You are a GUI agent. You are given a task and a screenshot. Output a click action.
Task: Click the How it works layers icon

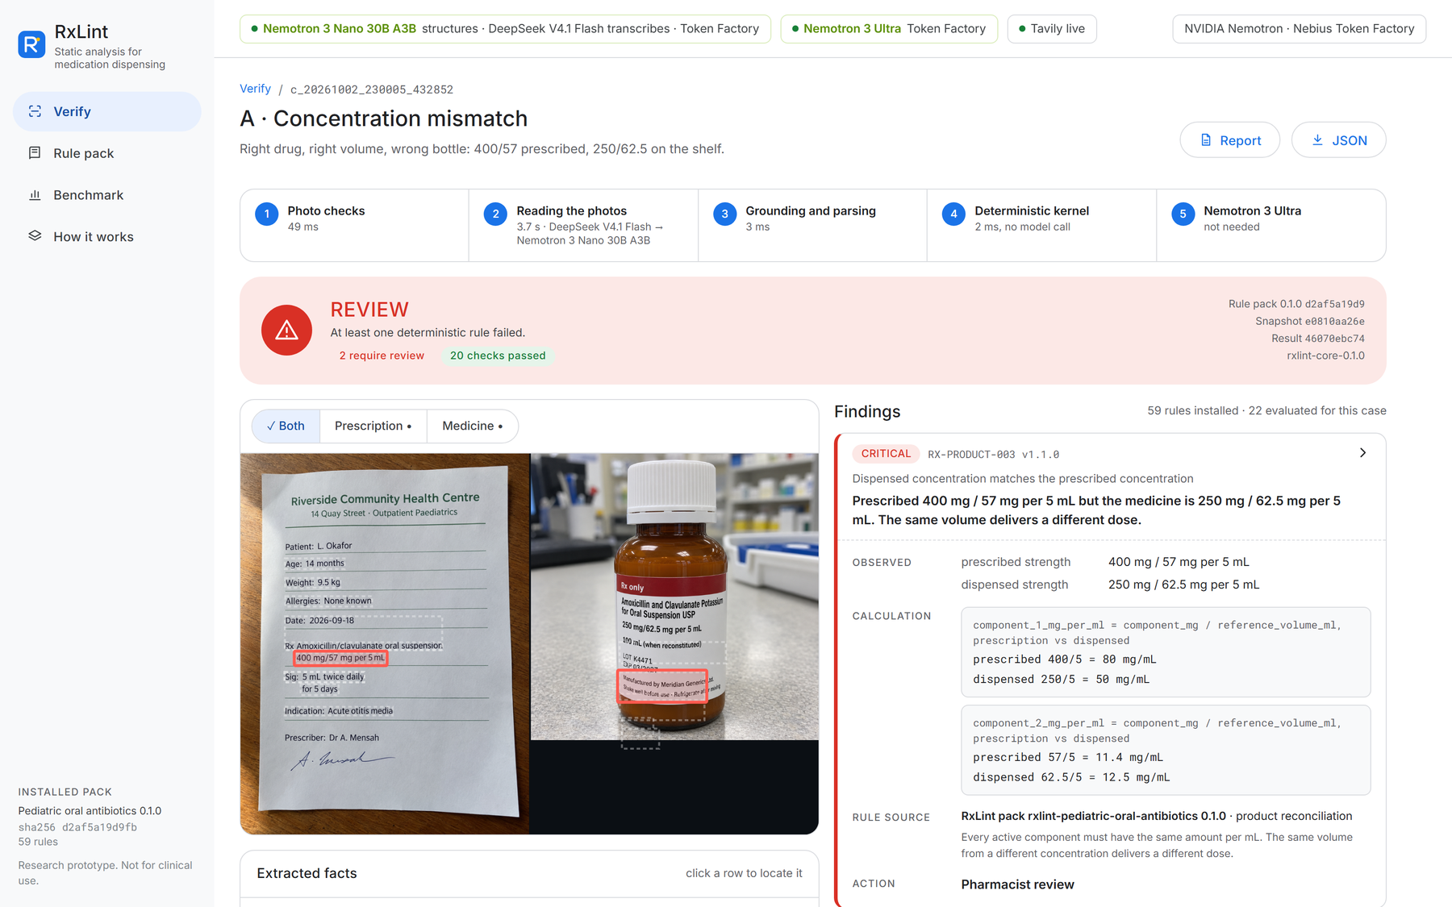coord(35,236)
